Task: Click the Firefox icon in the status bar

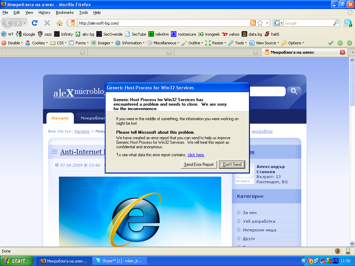Action: [x=338, y=251]
